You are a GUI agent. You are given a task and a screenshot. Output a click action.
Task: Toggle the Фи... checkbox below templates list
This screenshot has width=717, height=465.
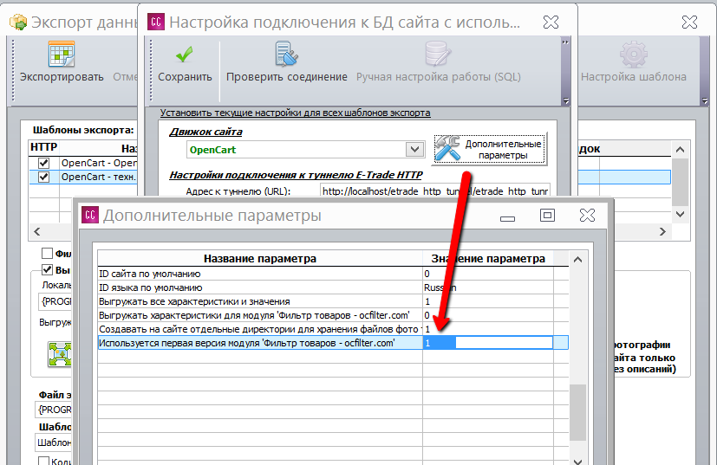point(47,253)
